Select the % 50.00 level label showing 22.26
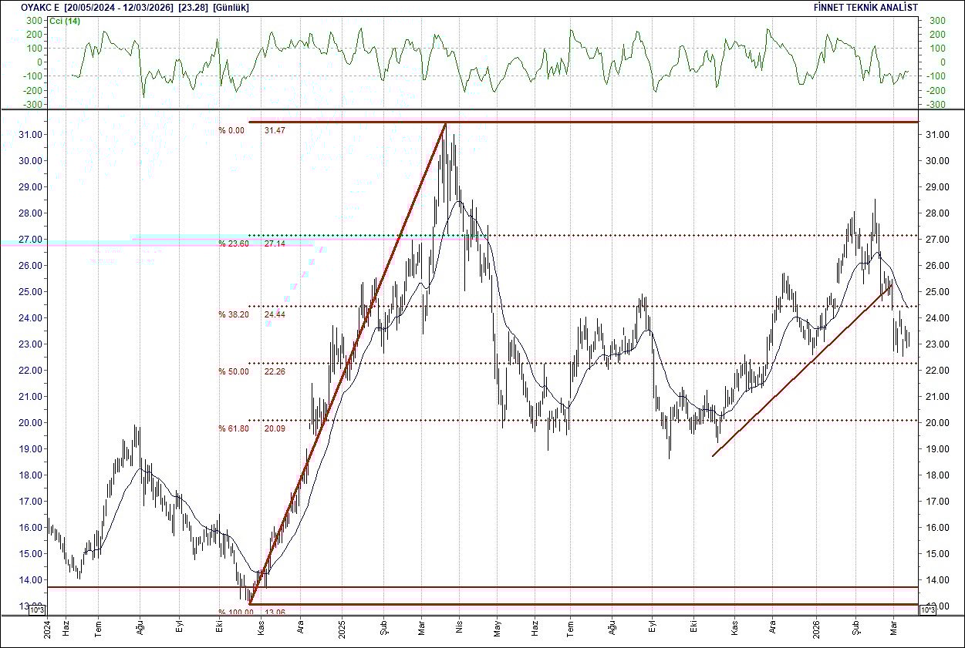The width and height of the screenshot is (965, 648). click(x=233, y=370)
